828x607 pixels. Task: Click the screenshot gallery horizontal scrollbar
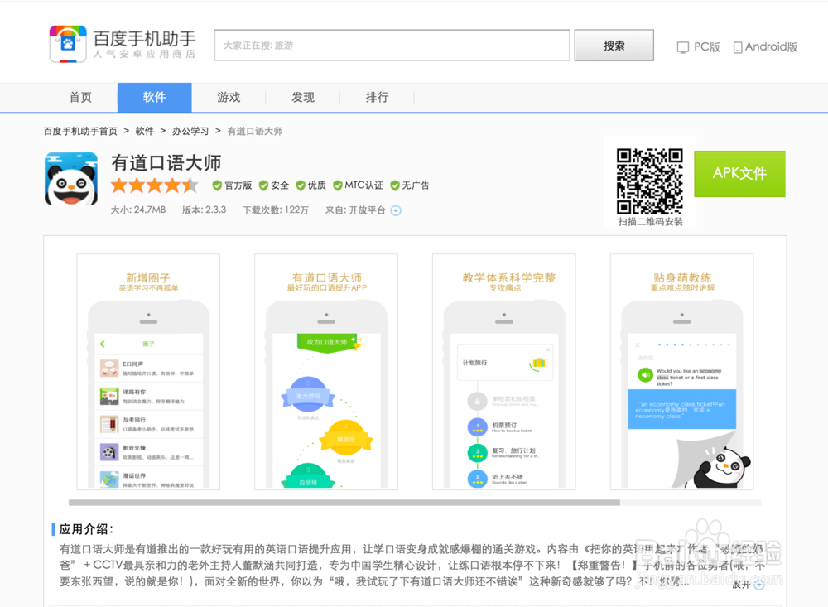tap(344, 503)
